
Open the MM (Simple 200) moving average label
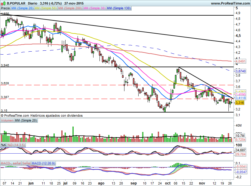(x=70, y=8)
